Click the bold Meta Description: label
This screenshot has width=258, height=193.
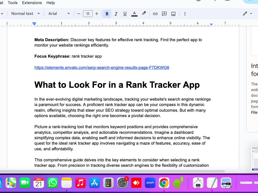coord(52,40)
